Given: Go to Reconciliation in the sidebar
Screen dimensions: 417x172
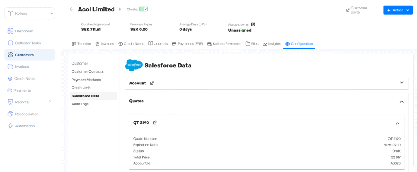Looking at the screenshot, I should [x=26, y=114].
